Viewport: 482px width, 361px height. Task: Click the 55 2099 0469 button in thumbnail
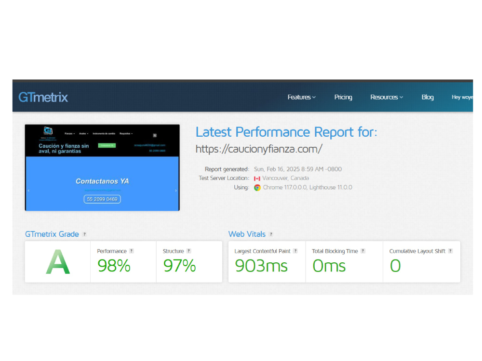pyautogui.click(x=102, y=199)
